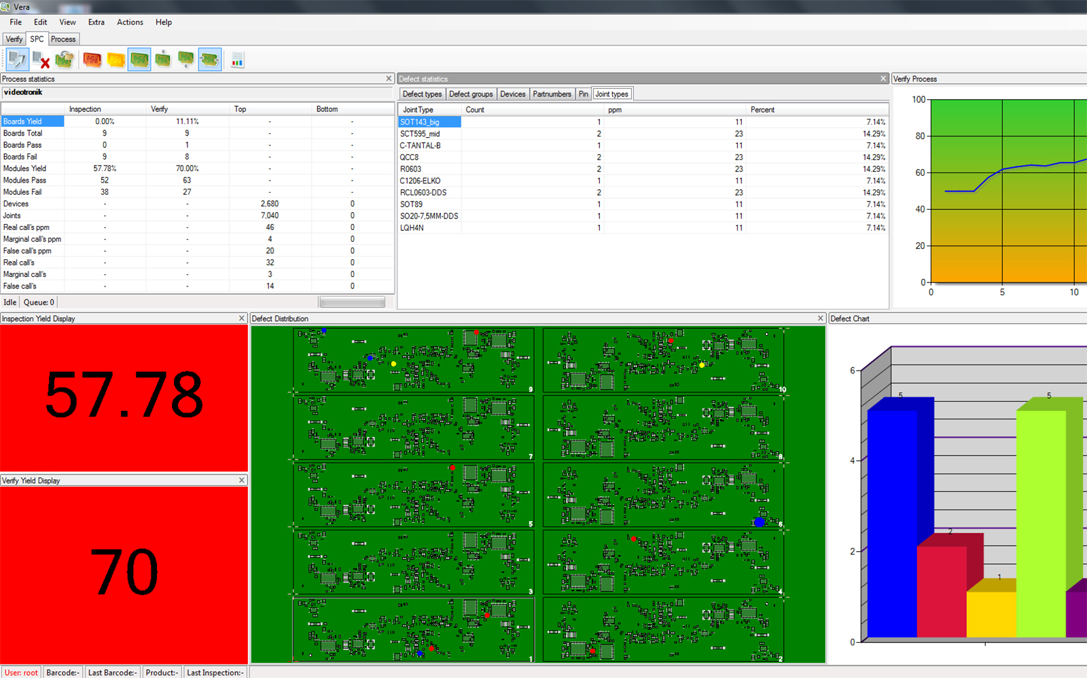Select the red circuit board icon
The width and height of the screenshot is (1087, 678).
[x=92, y=60]
